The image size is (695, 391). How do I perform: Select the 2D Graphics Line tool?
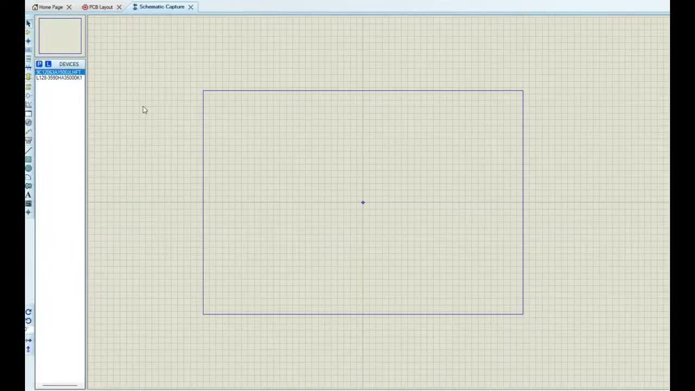(x=28, y=150)
